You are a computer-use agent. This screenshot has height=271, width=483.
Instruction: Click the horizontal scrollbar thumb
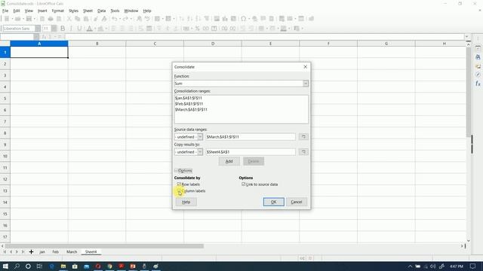(x=104, y=246)
